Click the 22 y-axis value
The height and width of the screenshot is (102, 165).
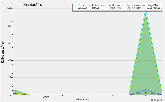click(10, 77)
